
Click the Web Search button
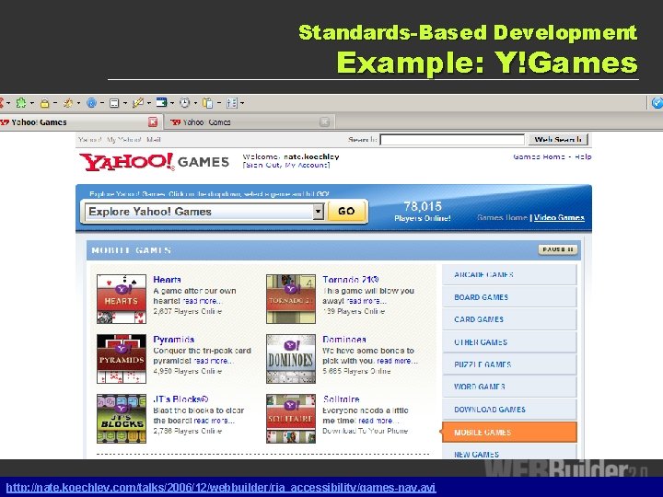tap(558, 140)
